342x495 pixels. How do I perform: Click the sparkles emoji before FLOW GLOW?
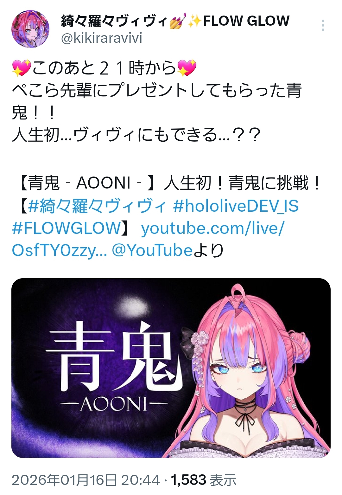[194, 21]
